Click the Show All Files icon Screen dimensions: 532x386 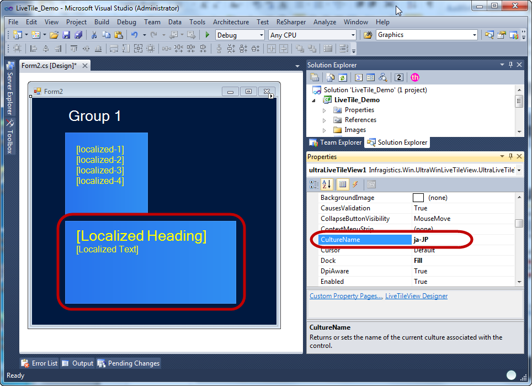[331, 77]
